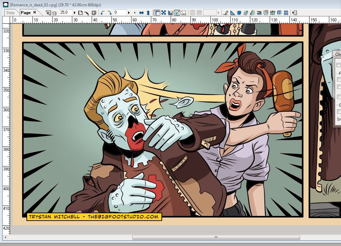
Task: Click the small dot reset-rotation icon
Action: coord(135,13)
